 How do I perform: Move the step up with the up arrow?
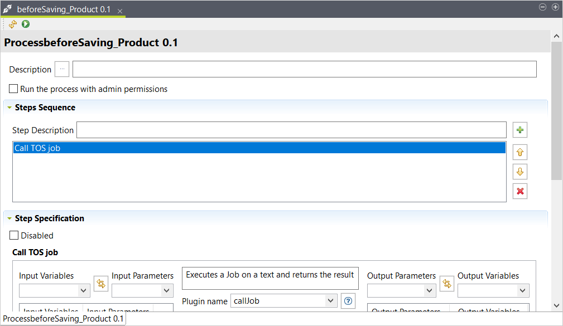pyautogui.click(x=520, y=152)
